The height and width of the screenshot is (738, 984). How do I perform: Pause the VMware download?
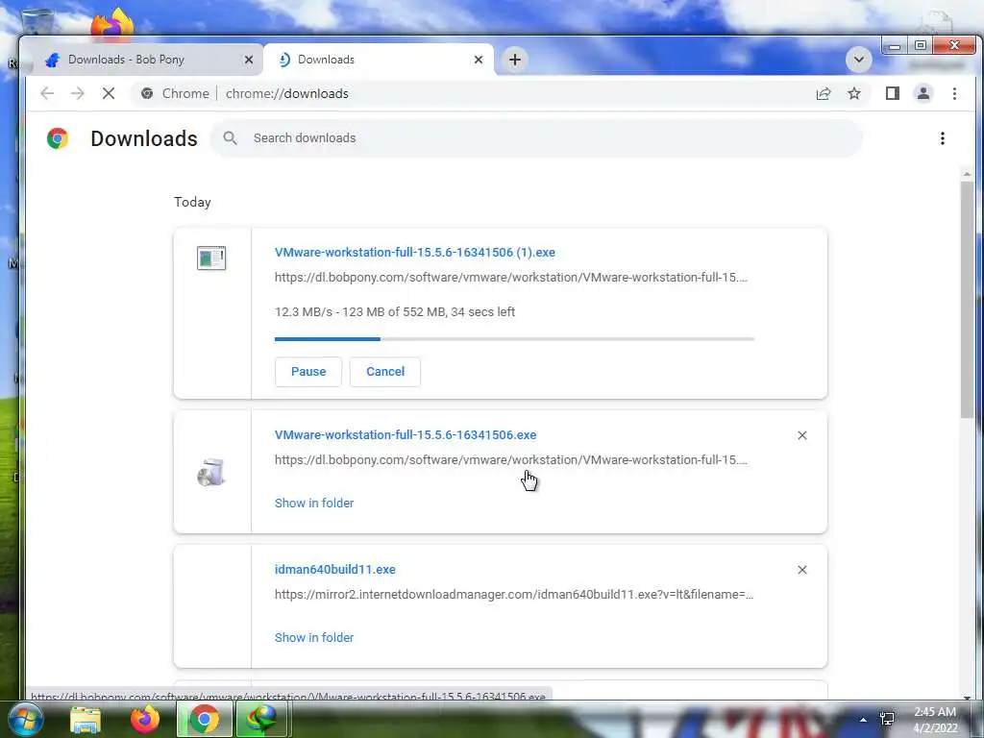click(308, 372)
